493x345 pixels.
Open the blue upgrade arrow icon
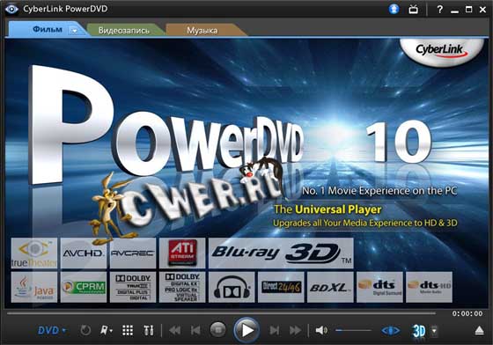(x=394, y=9)
